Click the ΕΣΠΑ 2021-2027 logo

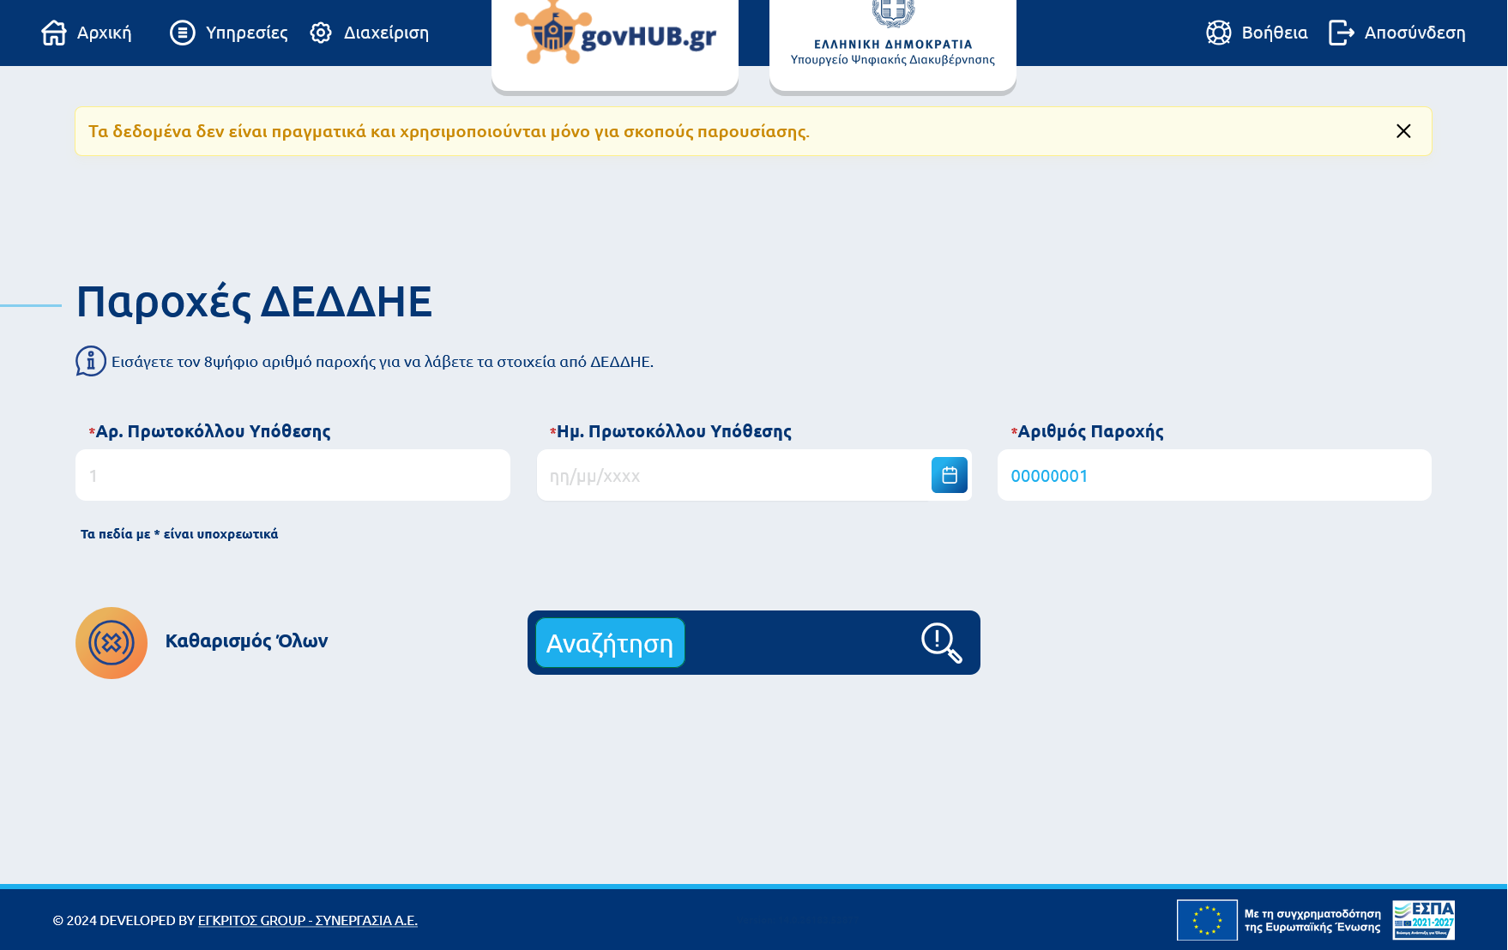point(1424,920)
